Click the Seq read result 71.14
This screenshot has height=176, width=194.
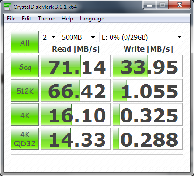click(76, 66)
